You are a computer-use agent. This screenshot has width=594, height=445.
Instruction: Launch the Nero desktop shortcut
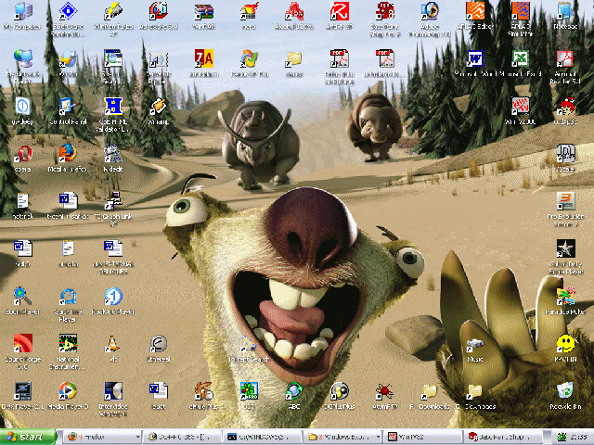tap(249, 12)
